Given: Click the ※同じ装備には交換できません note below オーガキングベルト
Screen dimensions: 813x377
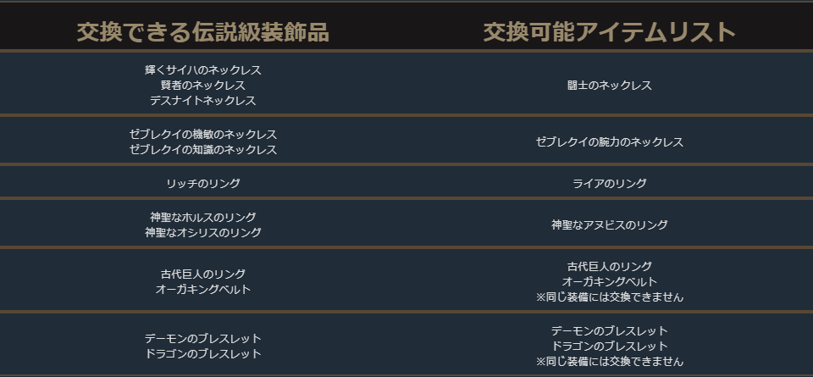Looking at the screenshot, I should [x=610, y=297].
